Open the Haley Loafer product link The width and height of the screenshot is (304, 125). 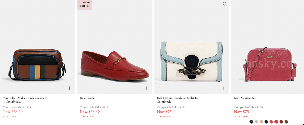point(88,98)
